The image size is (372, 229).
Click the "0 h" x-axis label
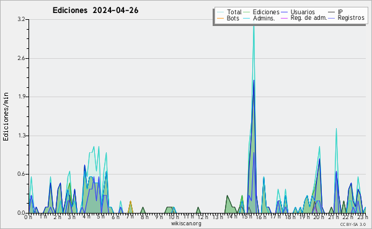(29, 217)
